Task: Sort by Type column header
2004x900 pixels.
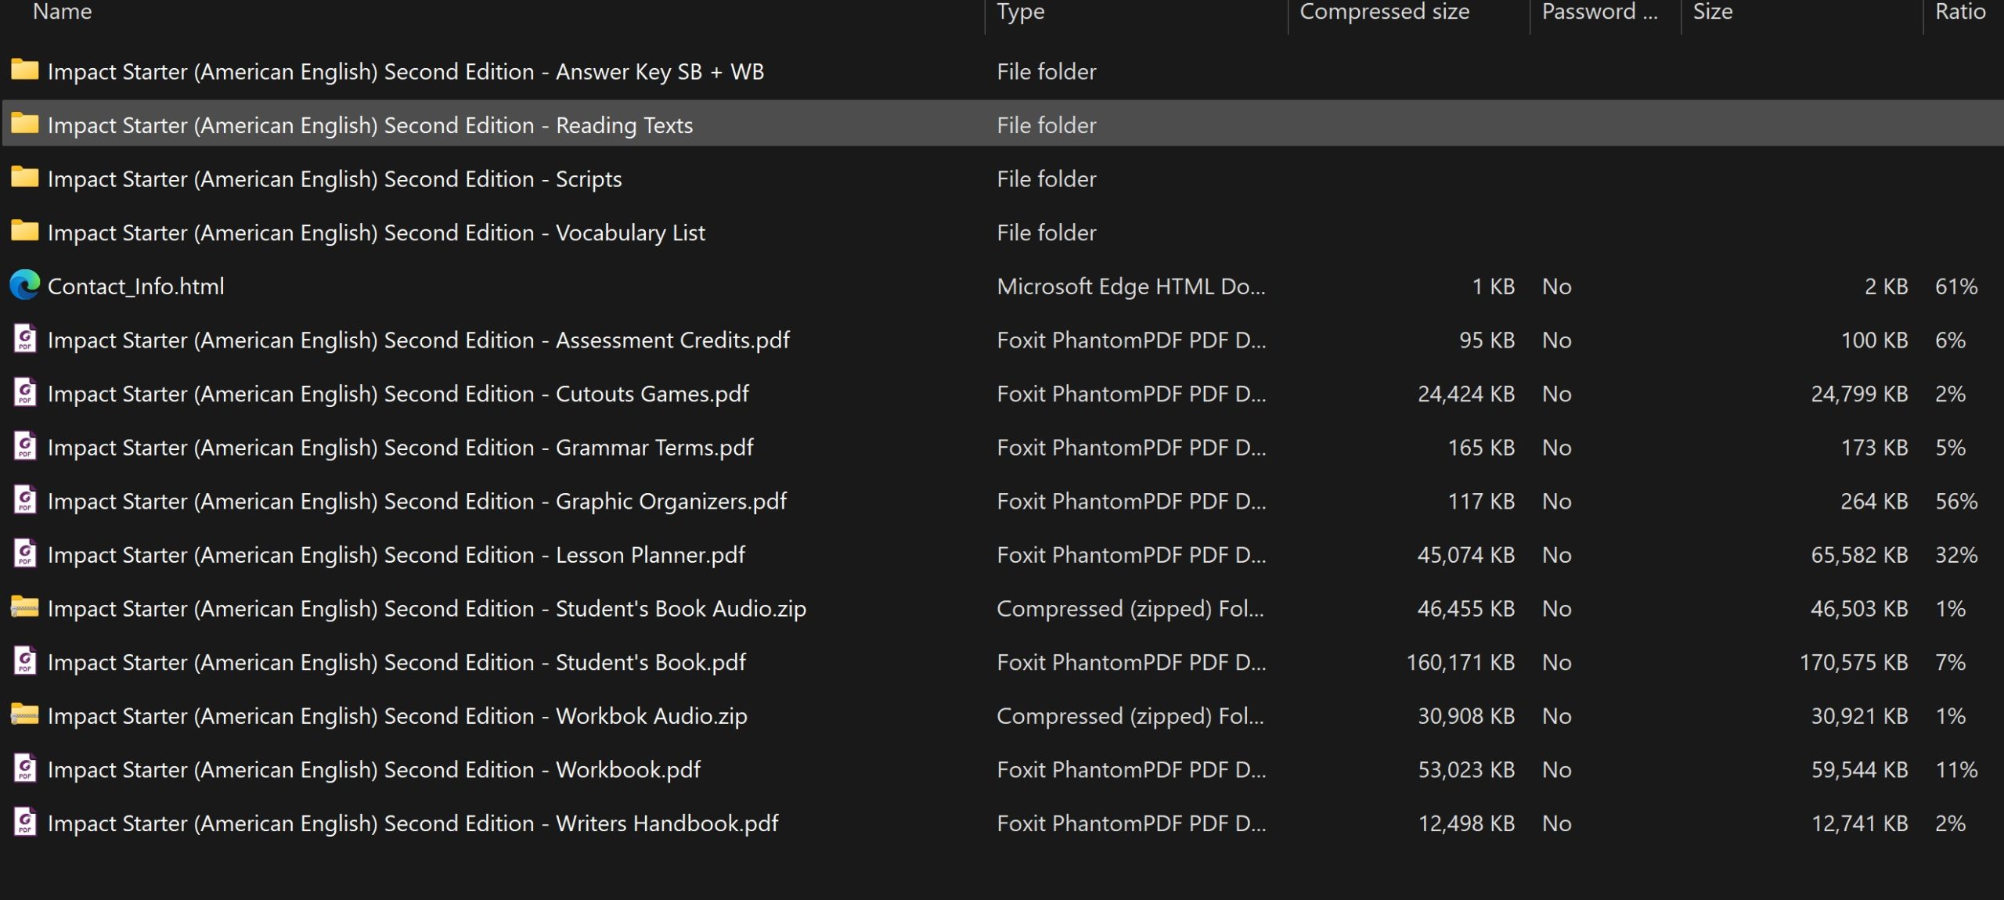Action: (x=1020, y=12)
